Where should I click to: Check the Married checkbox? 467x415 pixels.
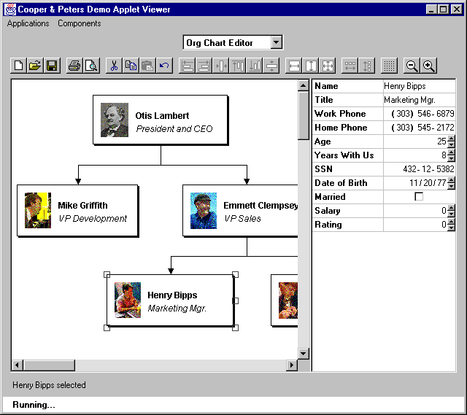point(419,197)
